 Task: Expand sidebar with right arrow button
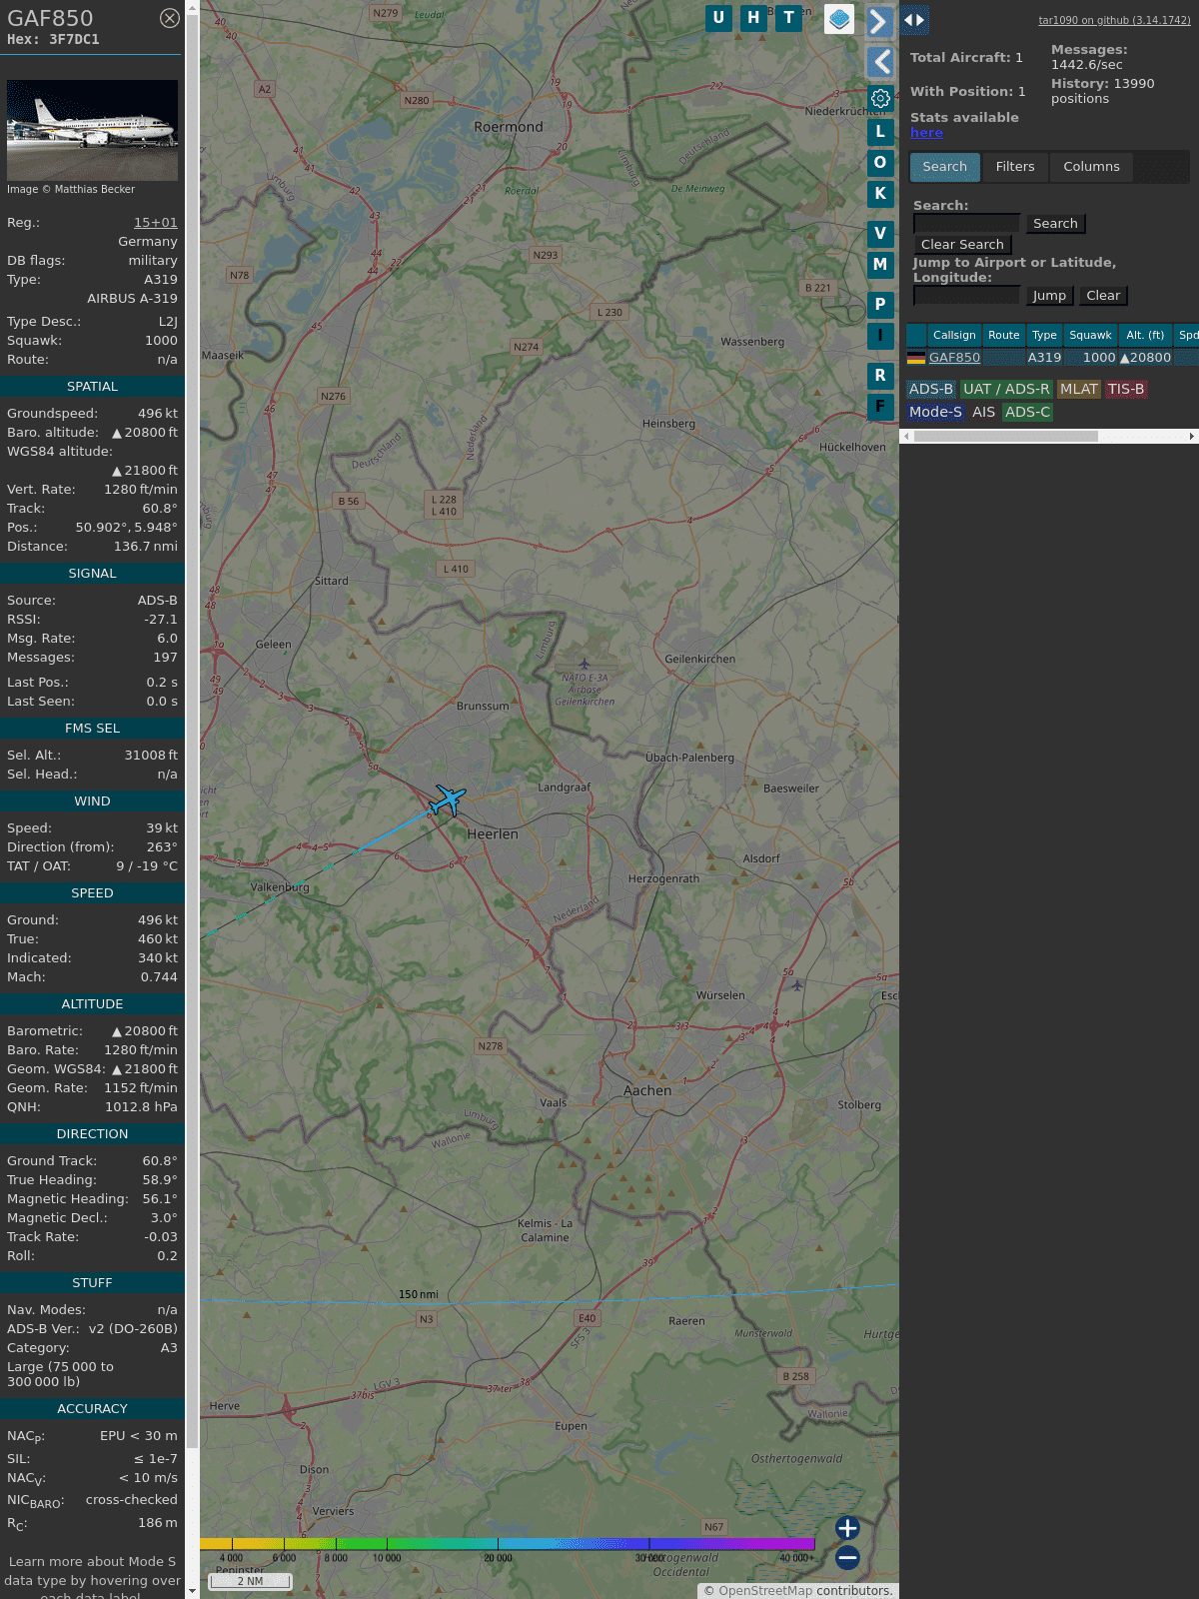tap(879, 22)
